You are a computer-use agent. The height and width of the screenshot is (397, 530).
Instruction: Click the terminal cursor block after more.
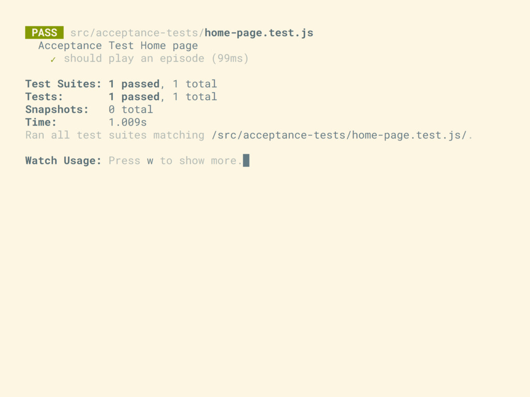click(x=246, y=160)
